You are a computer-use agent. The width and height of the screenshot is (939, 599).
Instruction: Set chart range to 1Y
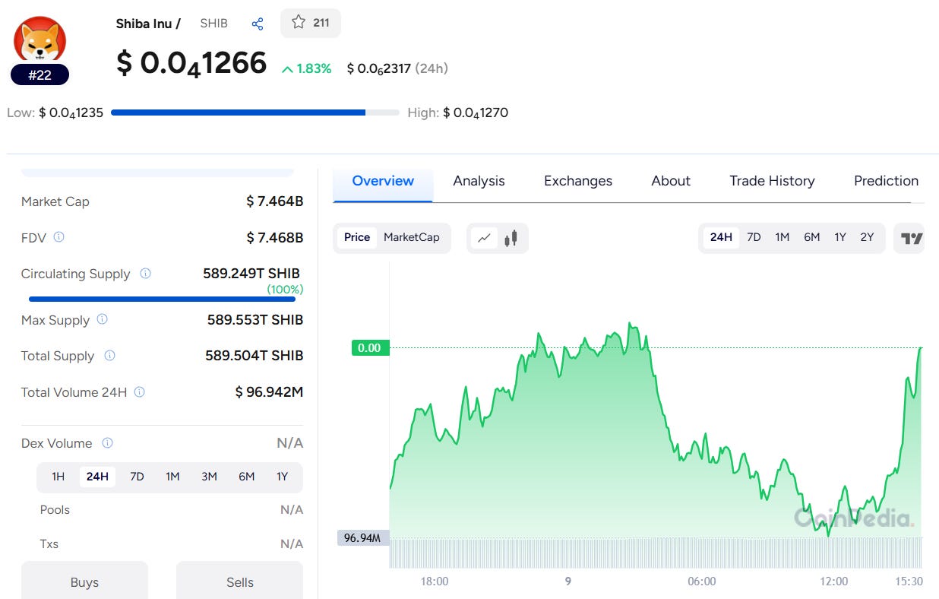(x=840, y=237)
